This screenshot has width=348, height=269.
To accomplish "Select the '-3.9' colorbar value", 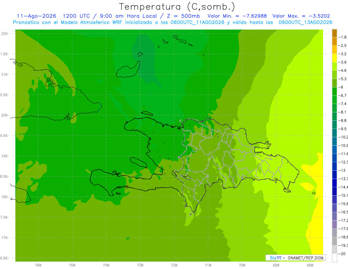I will pyautogui.click(x=342, y=62).
